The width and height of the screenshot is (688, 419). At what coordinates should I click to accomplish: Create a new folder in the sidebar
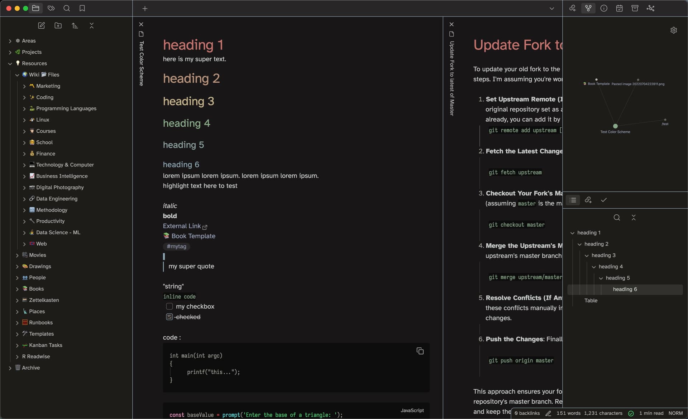[x=58, y=25]
